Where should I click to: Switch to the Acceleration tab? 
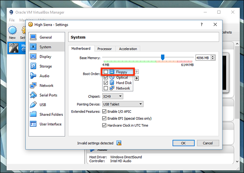pos(128,49)
